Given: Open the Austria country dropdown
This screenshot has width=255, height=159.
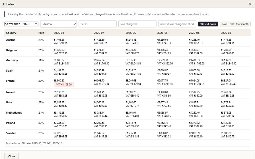Looking at the screenshot, I should pos(59,24).
